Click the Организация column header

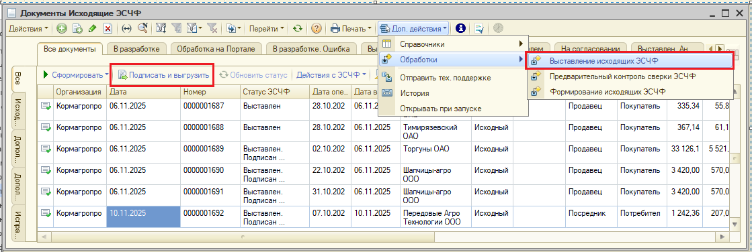pos(79,91)
